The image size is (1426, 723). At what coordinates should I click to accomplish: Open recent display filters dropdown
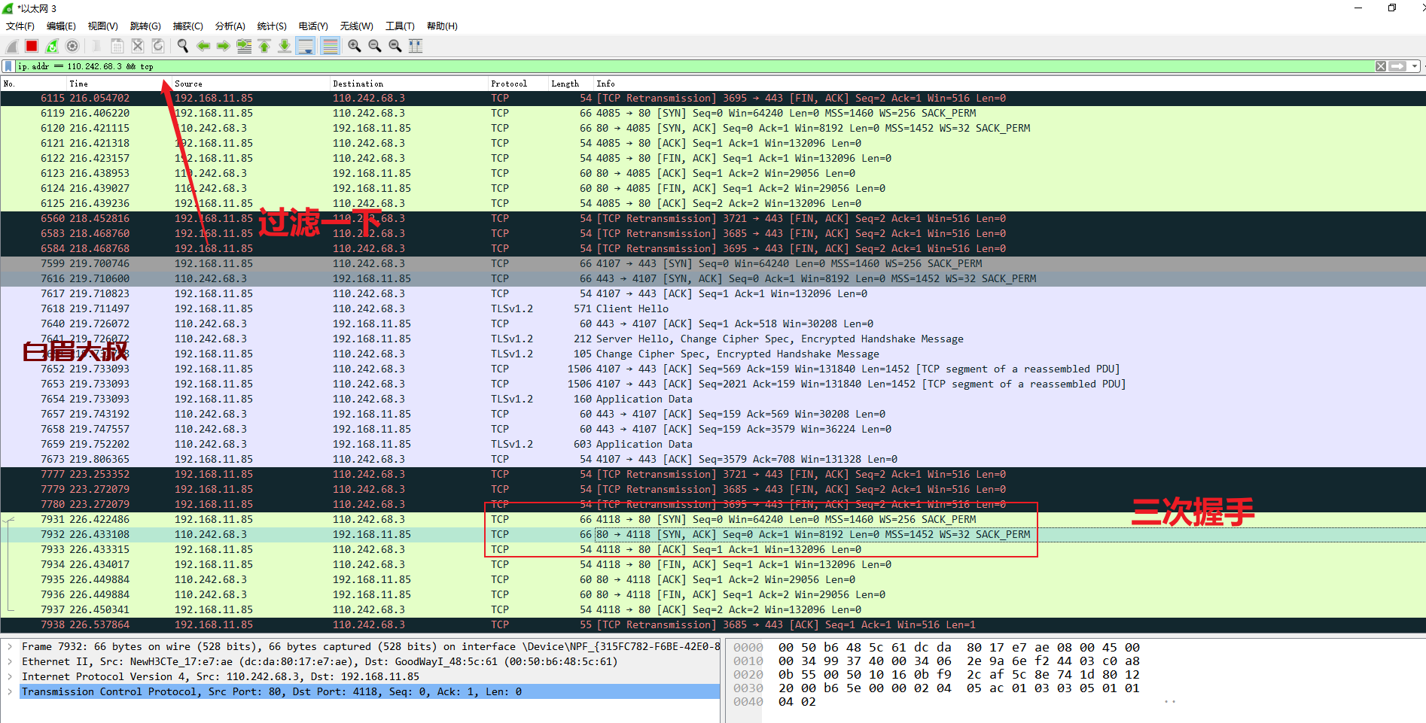(x=1415, y=66)
